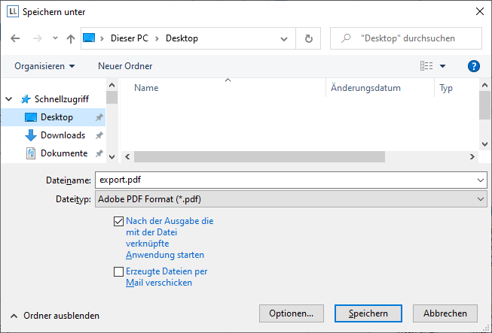Open the Help question mark icon
This screenshot has height=333, width=492.
(474, 66)
